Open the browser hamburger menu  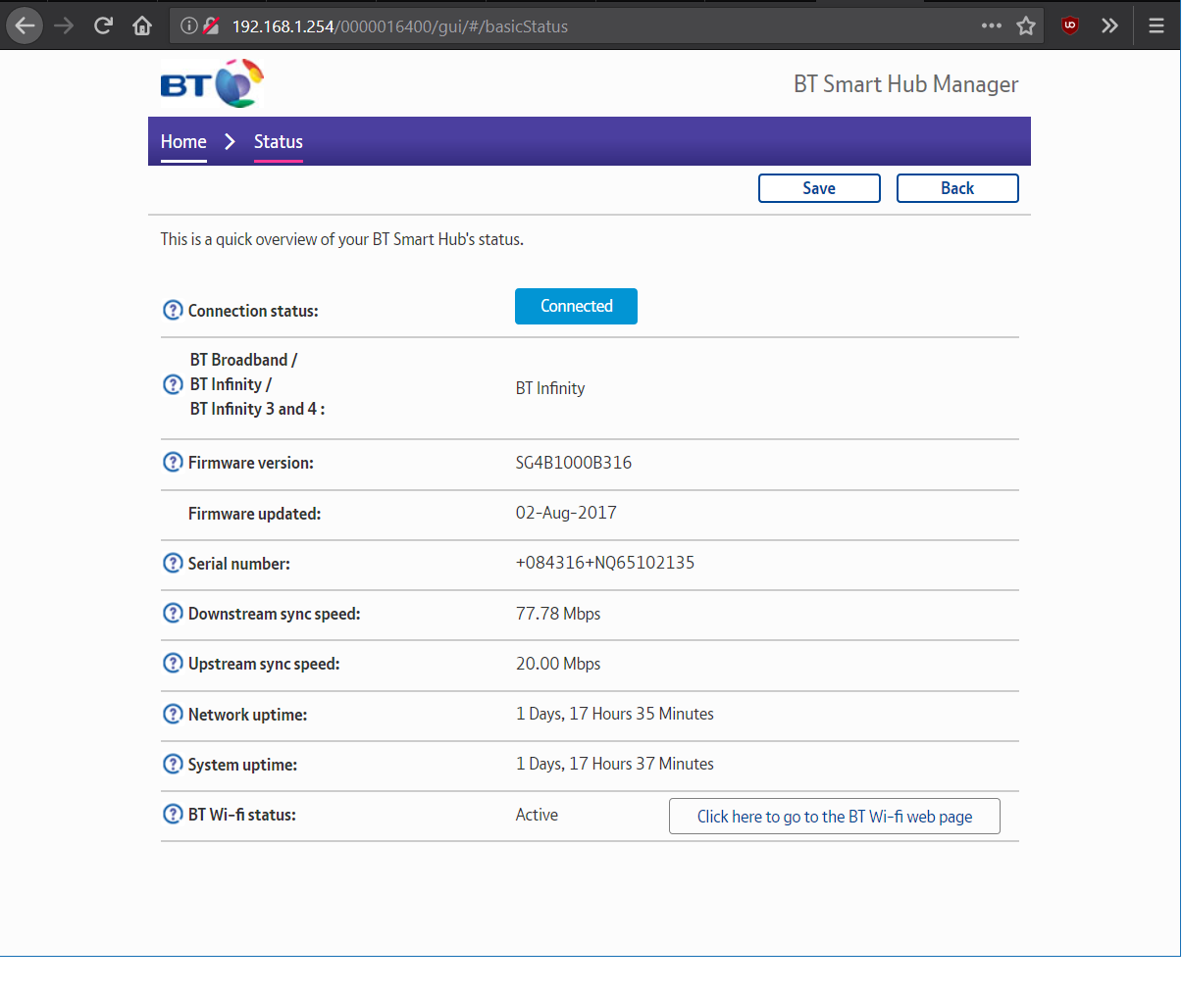coord(1157,25)
